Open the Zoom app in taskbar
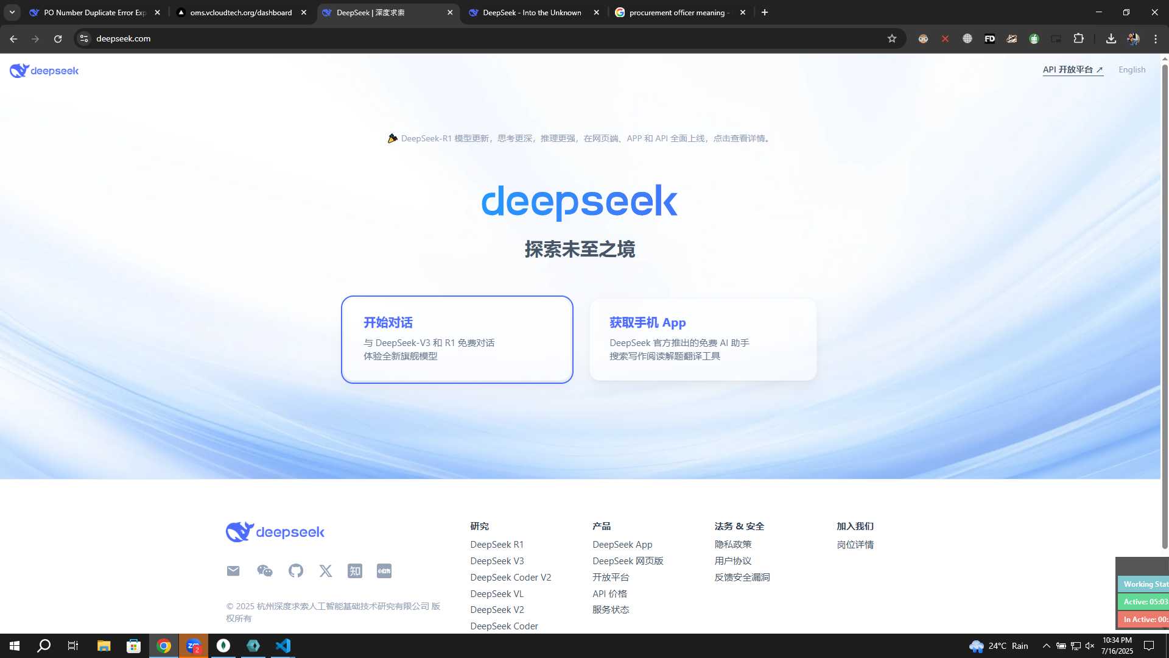 [194, 646]
